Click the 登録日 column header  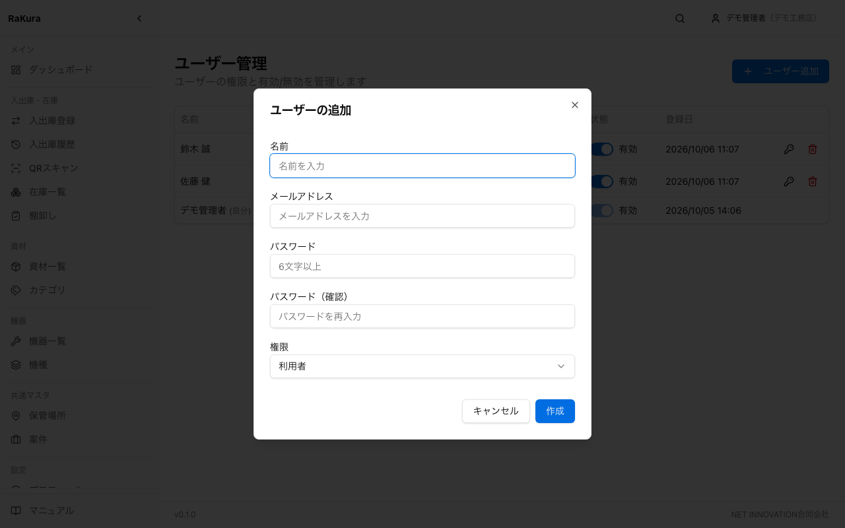tap(679, 119)
